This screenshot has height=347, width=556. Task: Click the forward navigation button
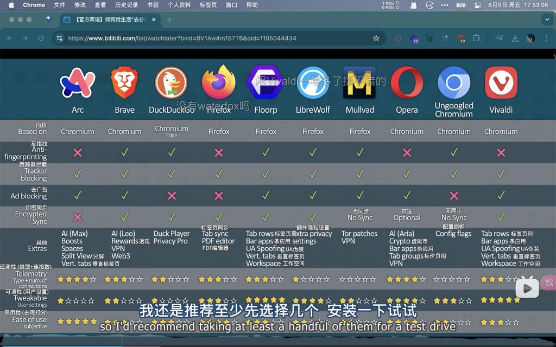point(24,38)
